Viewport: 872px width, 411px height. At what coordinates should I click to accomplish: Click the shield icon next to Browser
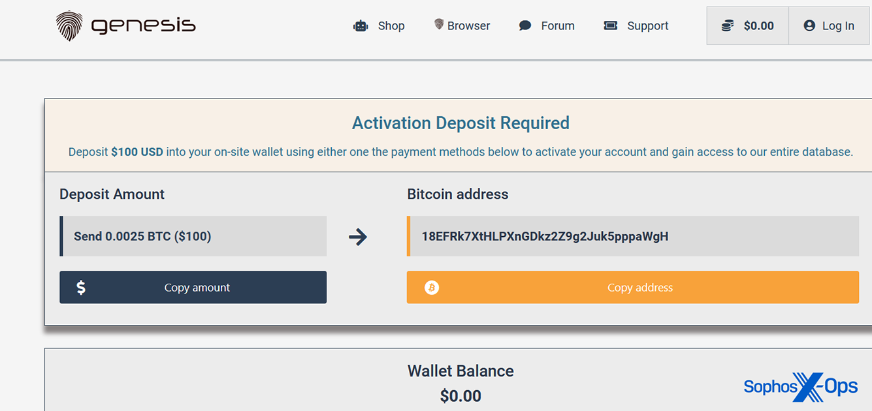coord(439,25)
